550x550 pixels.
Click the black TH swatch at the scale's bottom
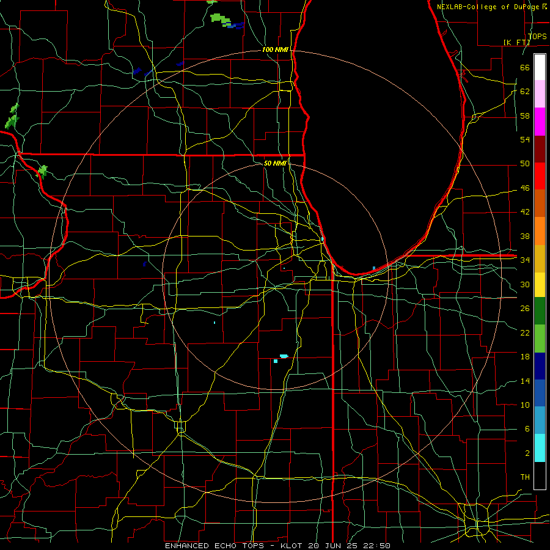[540, 475]
